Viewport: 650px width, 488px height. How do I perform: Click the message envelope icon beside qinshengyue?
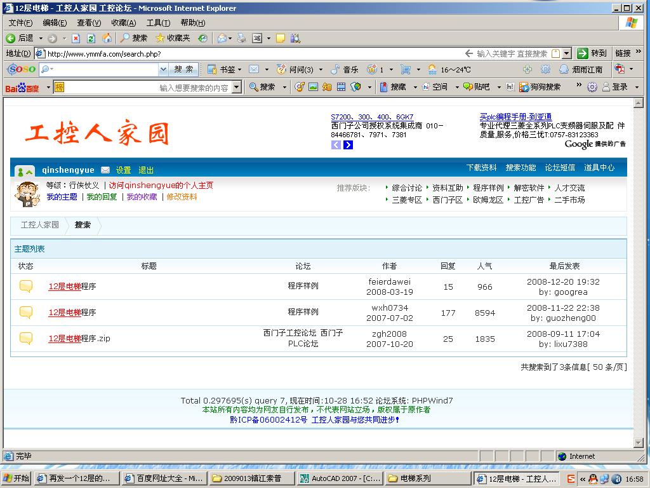coord(105,170)
